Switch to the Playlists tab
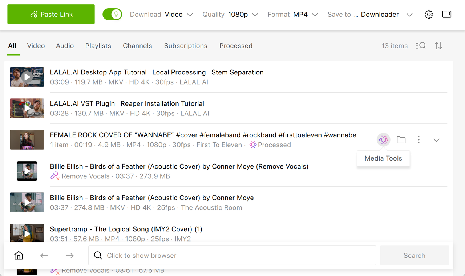Image resolution: width=465 pixels, height=276 pixels. [x=98, y=46]
